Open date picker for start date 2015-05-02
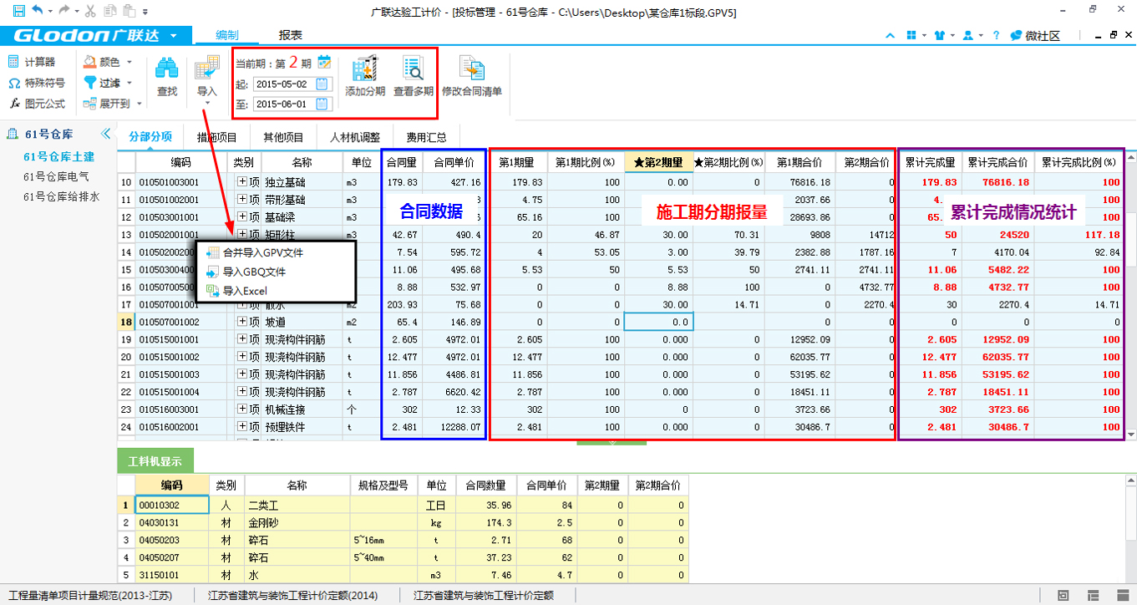Screen dimensions: 1137x605 click(322, 84)
